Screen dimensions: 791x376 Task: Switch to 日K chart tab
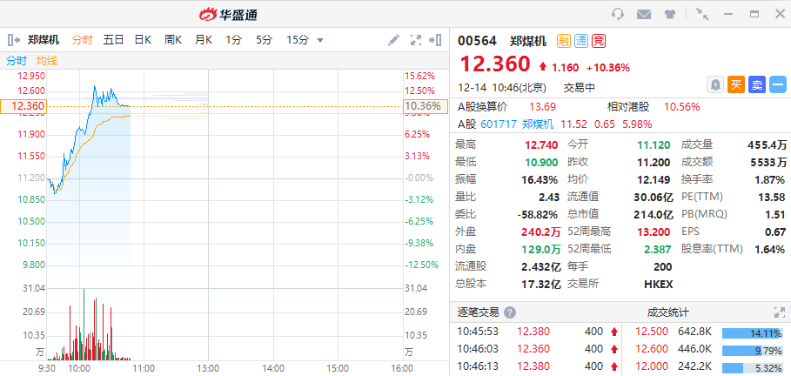pos(143,40)
